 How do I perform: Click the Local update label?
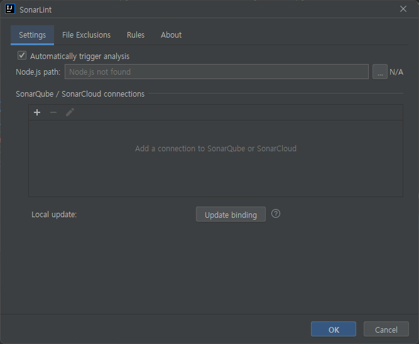(54, 215)
